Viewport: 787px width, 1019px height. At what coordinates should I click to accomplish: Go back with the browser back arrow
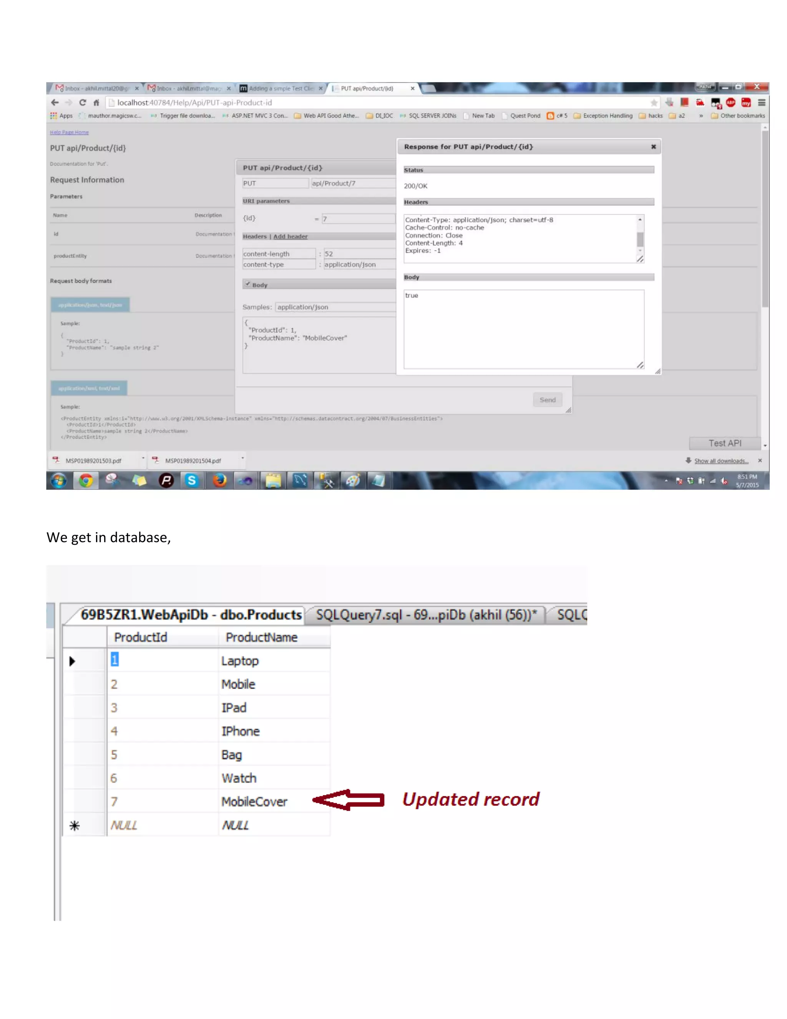(x=55, y=103)
